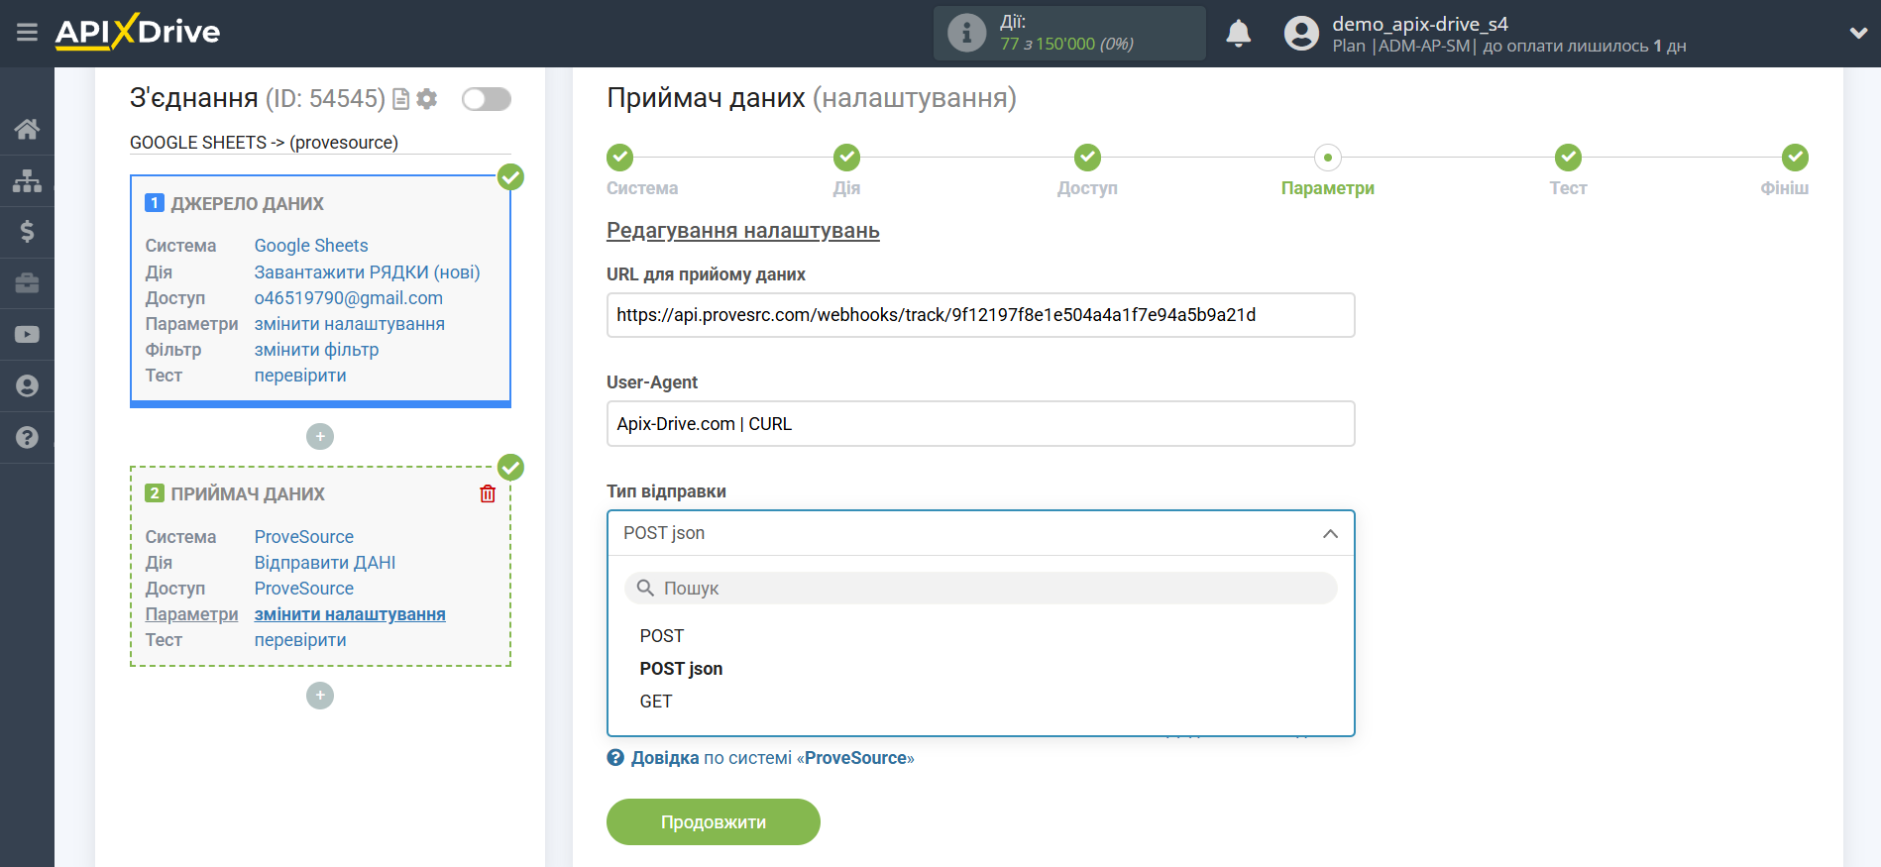Click Завантажити РЯДКИ (нові) action link
This screenshot has width=1881, height=867.
367,272
